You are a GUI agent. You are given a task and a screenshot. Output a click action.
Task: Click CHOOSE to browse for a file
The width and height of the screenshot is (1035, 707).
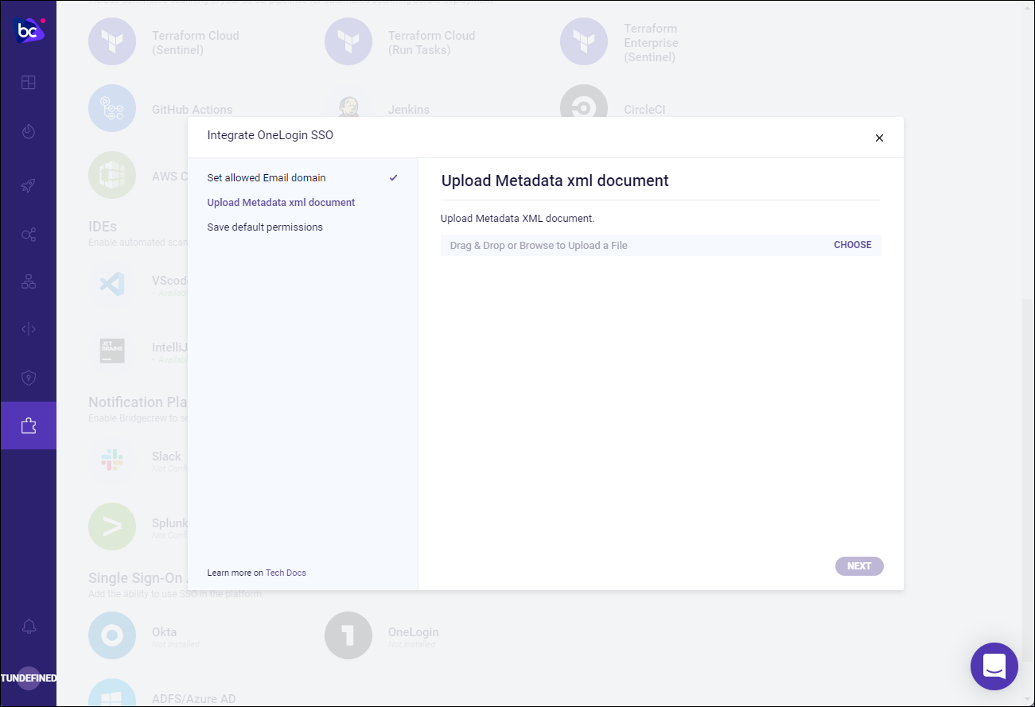[x=853, y=245]
